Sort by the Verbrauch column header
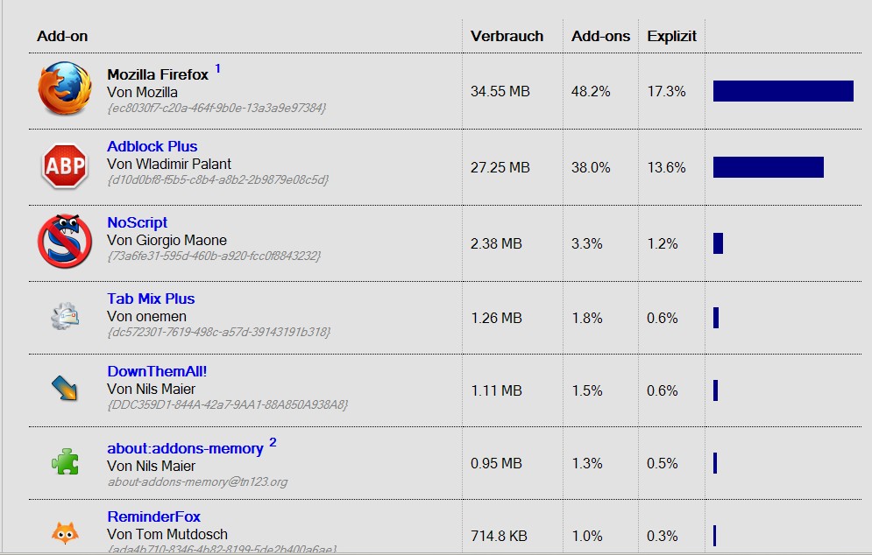872x555 pixels. click(x=507, y=36)
